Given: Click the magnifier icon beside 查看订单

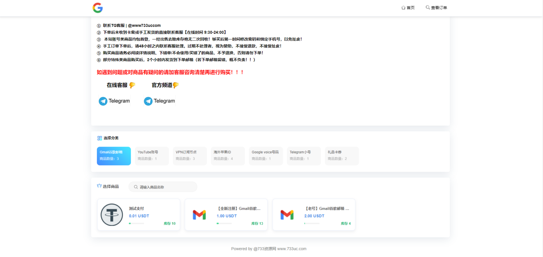Looking at the screenshot, I should (428, 7).
